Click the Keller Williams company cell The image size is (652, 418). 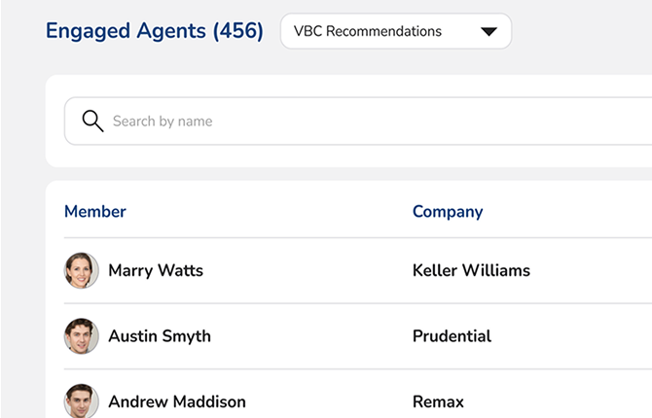click(471, 270)
